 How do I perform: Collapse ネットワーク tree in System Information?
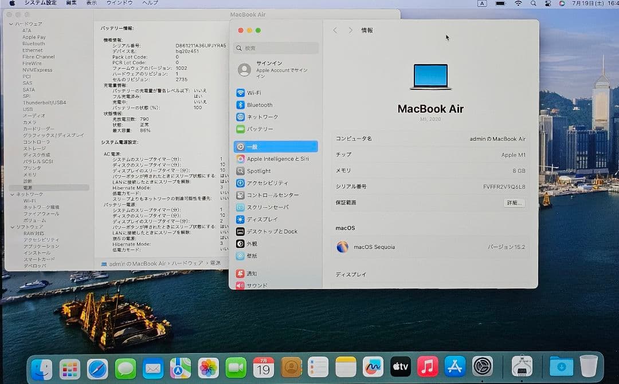12,195
